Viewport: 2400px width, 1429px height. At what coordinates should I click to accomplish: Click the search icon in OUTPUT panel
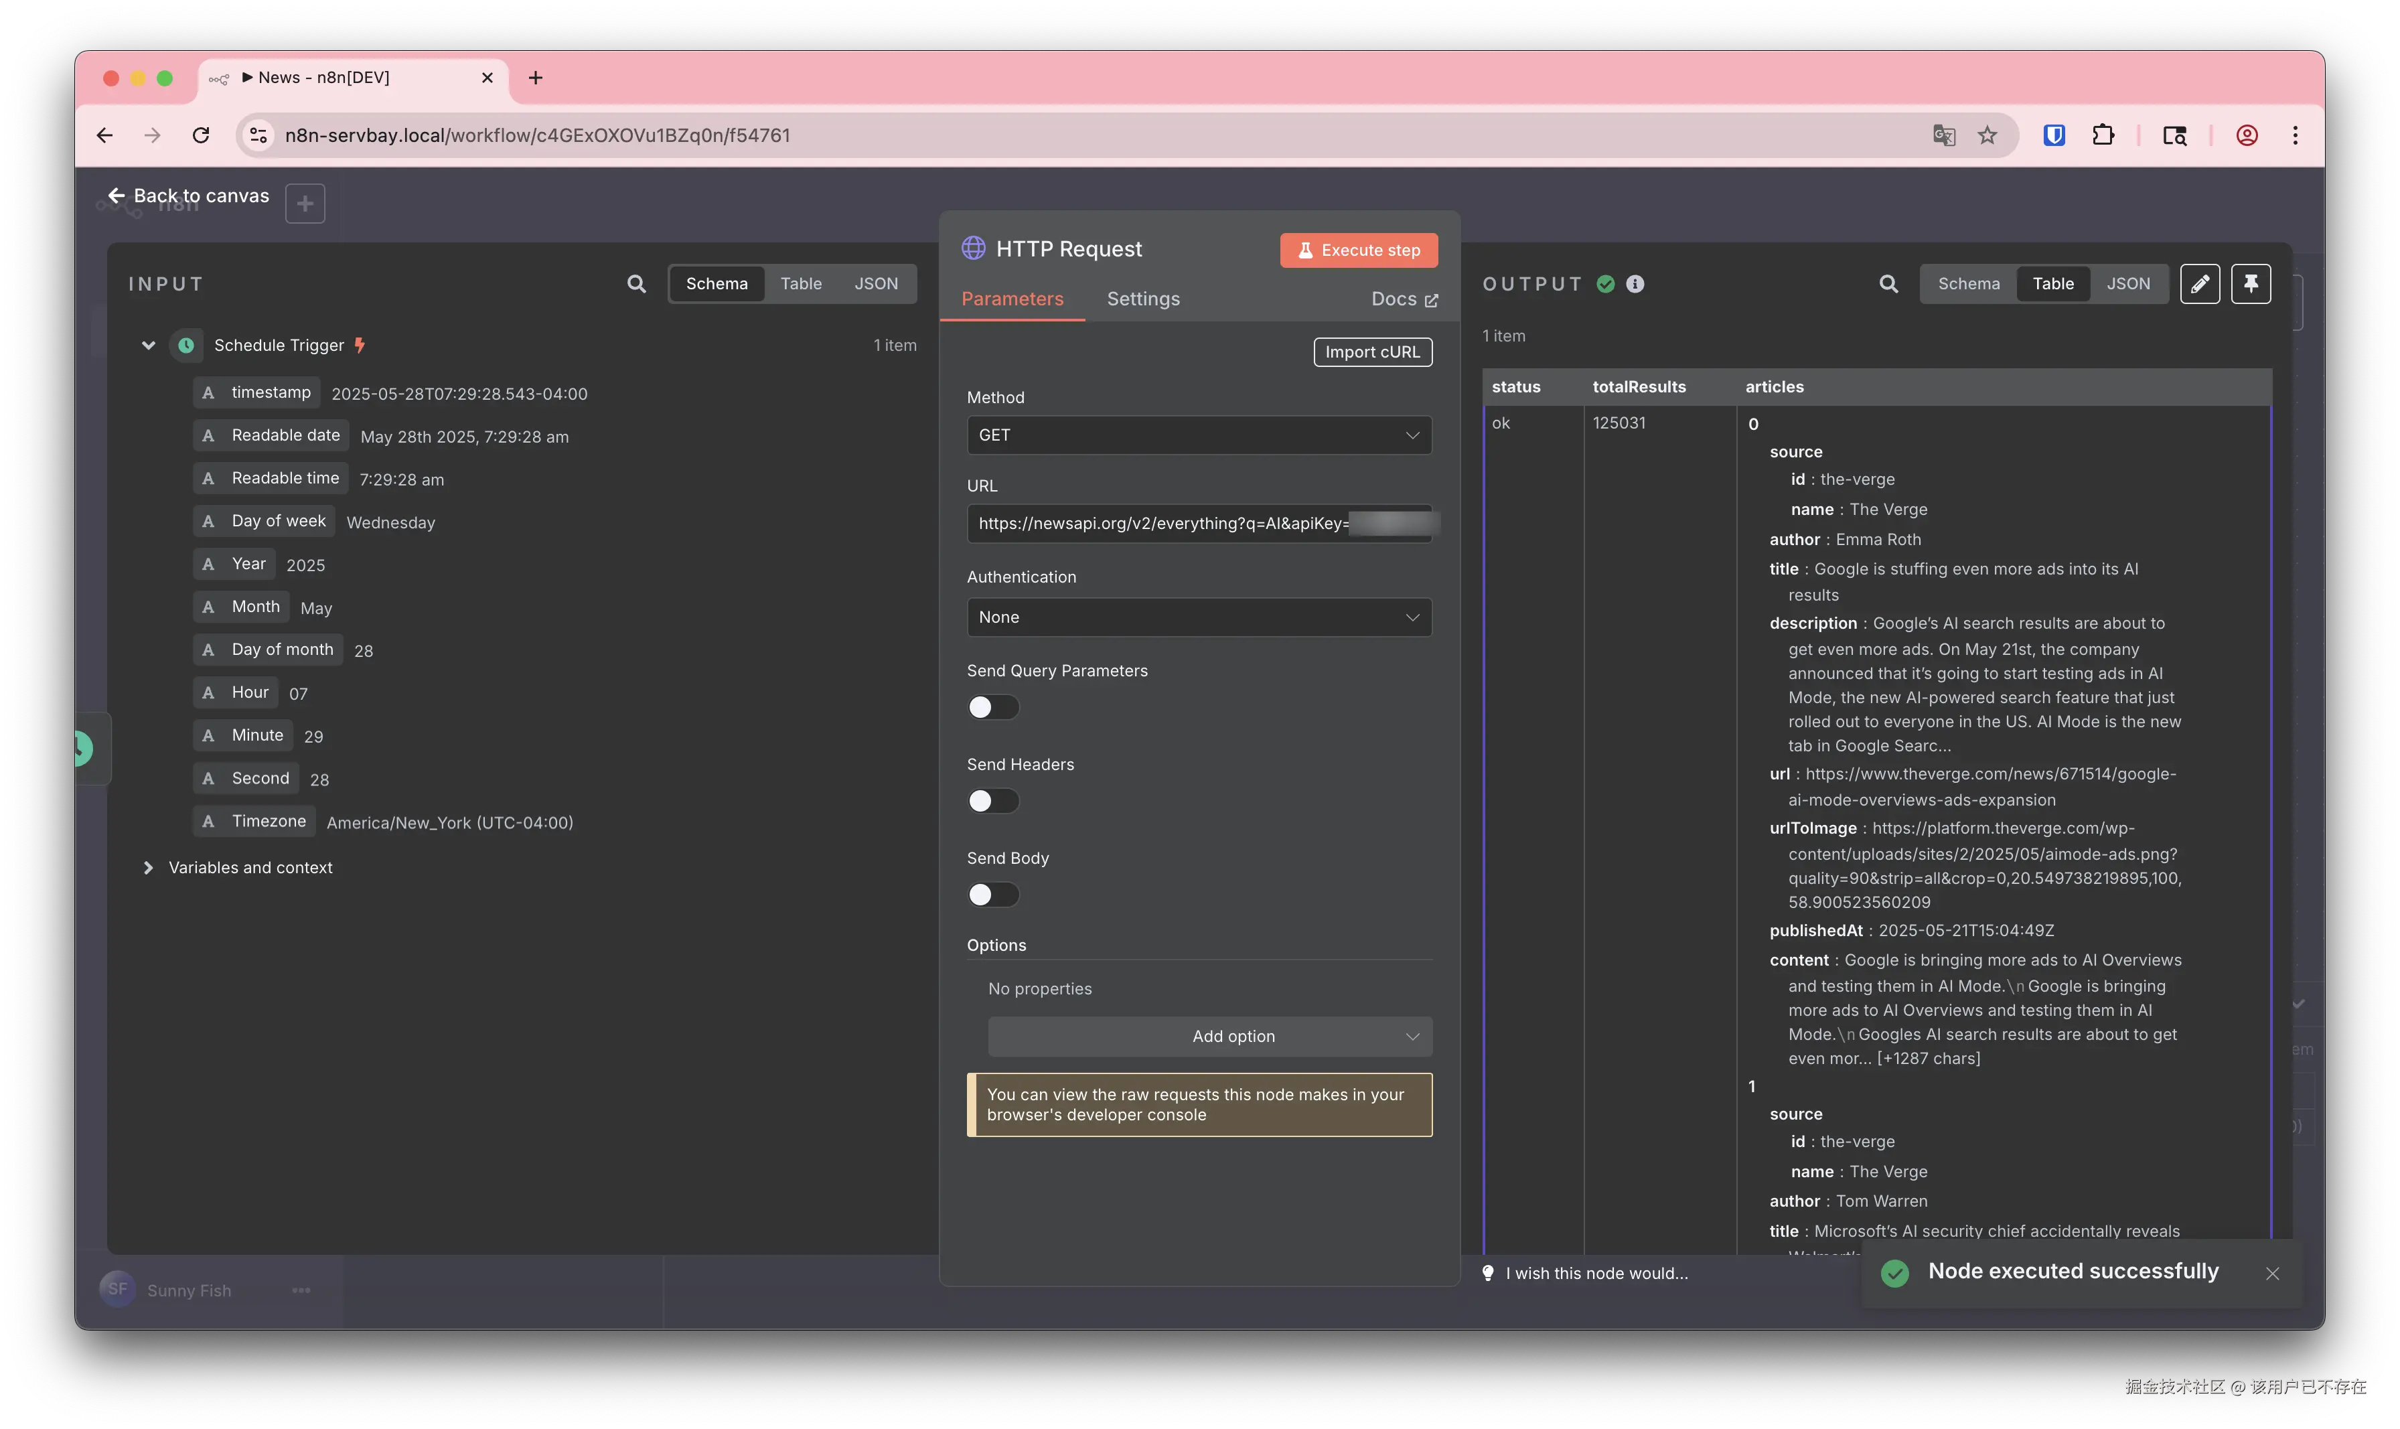1888,284
